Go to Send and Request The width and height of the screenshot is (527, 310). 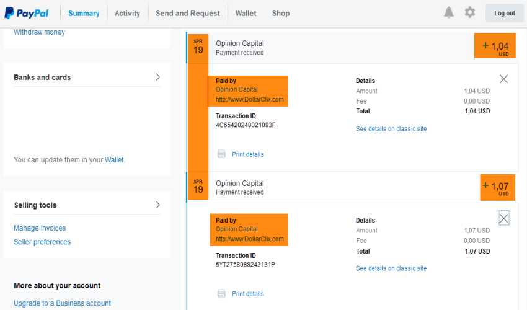pyautogui.click(x=187, y=13)
